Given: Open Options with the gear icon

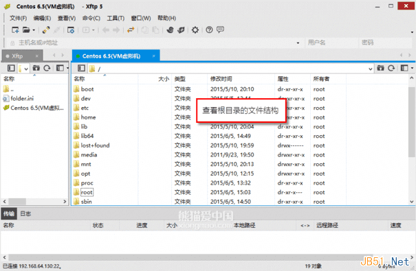Looking at the screenshot, I should pos(195,30).
